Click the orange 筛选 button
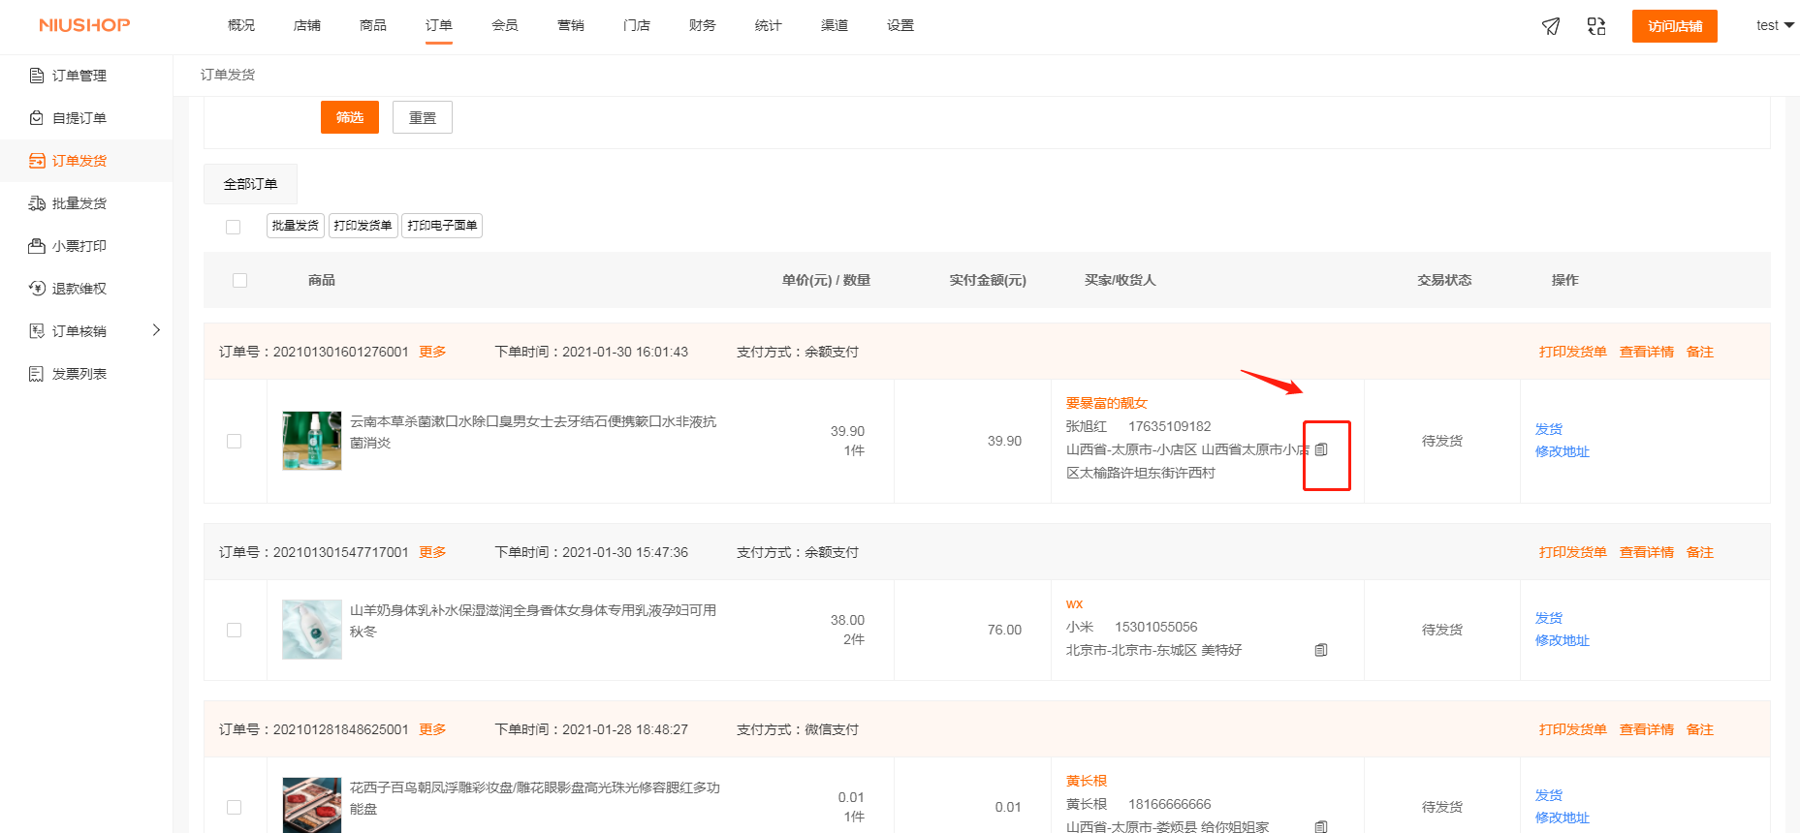The width and height of the screenshot is (1800, 833). [349, 117]
